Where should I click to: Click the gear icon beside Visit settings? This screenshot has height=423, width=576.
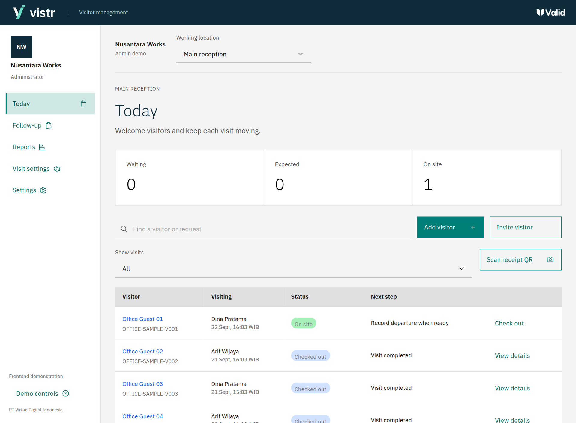pyautogui.click(x=57, y=169)
